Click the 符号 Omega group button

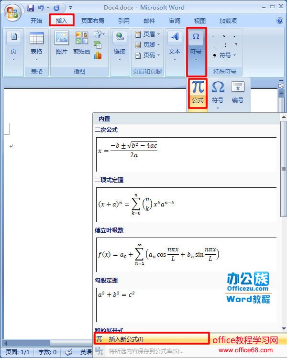(x=196, y=52)
